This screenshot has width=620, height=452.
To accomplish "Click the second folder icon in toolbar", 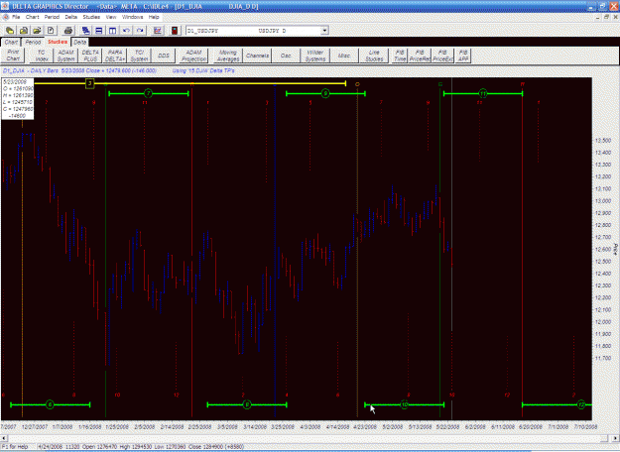I will pyautogui.click(x=24, y=31).
